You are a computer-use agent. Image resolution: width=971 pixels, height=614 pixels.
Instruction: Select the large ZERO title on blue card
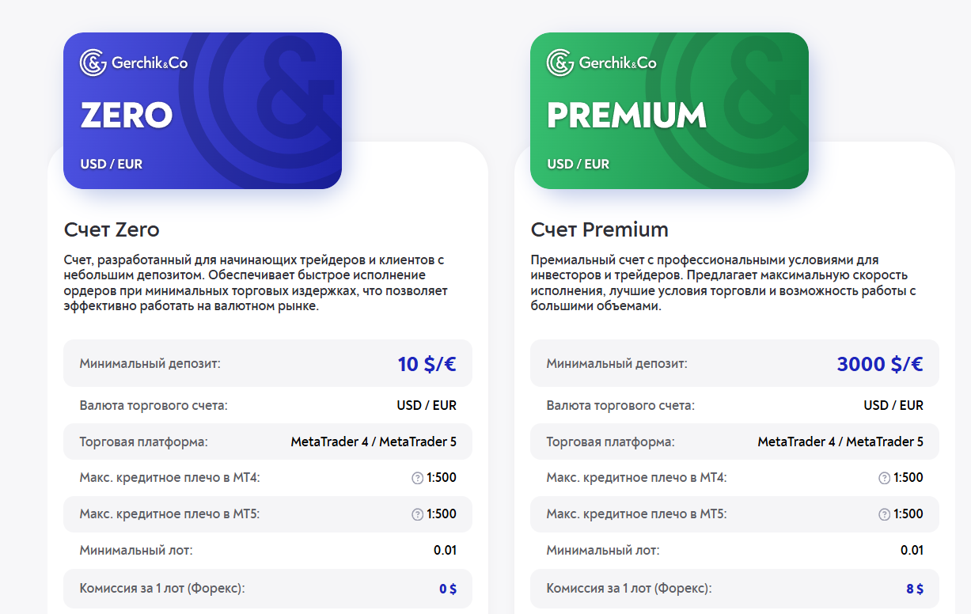pyautogui.click(x=127, y=116)
